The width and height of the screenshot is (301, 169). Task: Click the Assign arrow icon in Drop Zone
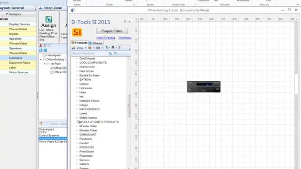click(49, 19)
